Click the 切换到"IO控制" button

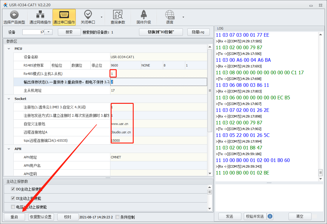point(161,32)
